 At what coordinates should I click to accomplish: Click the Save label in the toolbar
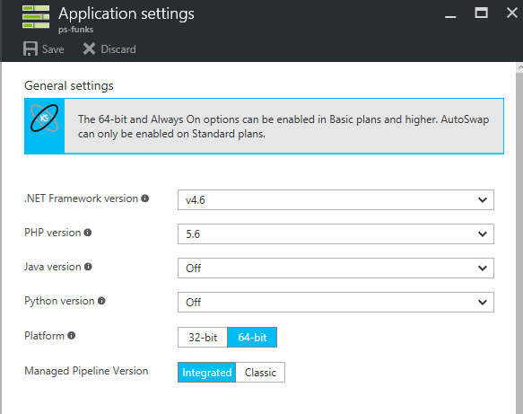pos(53,49)
